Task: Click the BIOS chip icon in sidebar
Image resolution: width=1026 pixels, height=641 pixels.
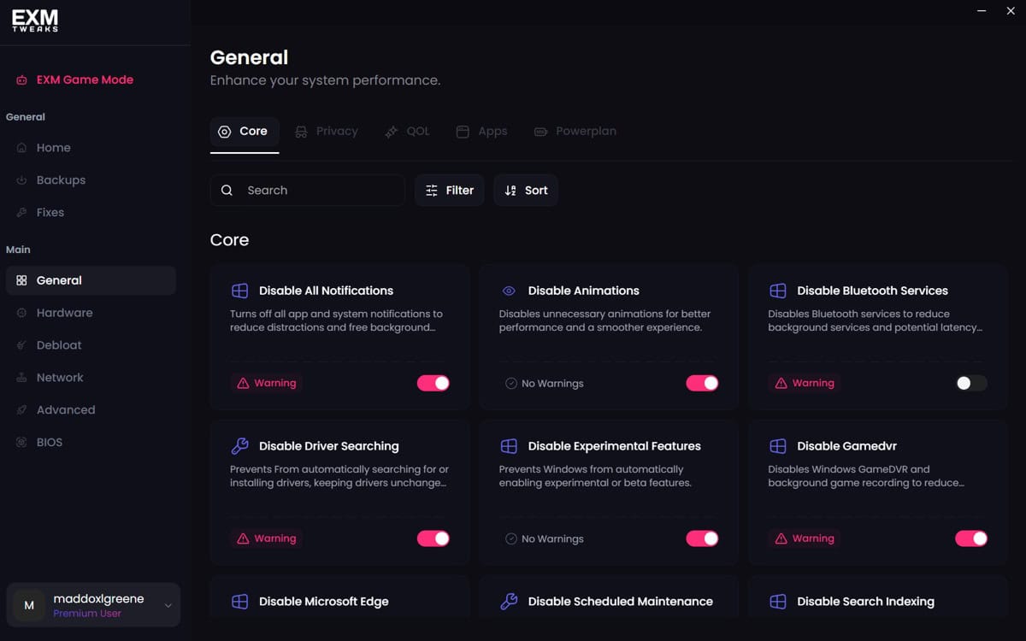Action: [x=22, y=443]
